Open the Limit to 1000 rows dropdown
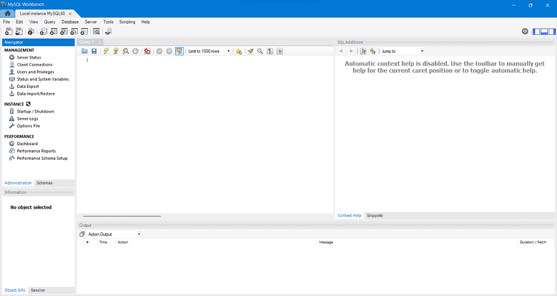 [x=209, y=51]
